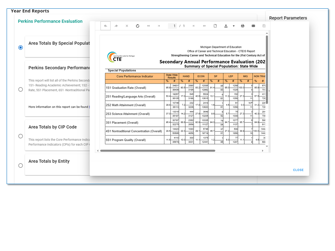Switch to print layout page view
The height and width of the screenshot is (251, 335).
[215, 26]
